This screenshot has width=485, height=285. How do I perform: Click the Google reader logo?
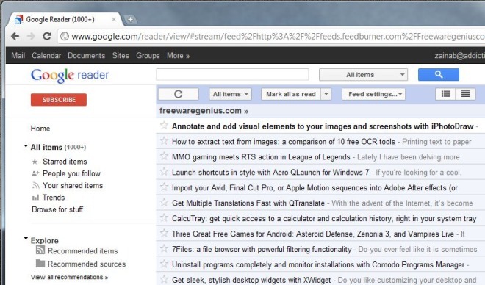[70, 75]
